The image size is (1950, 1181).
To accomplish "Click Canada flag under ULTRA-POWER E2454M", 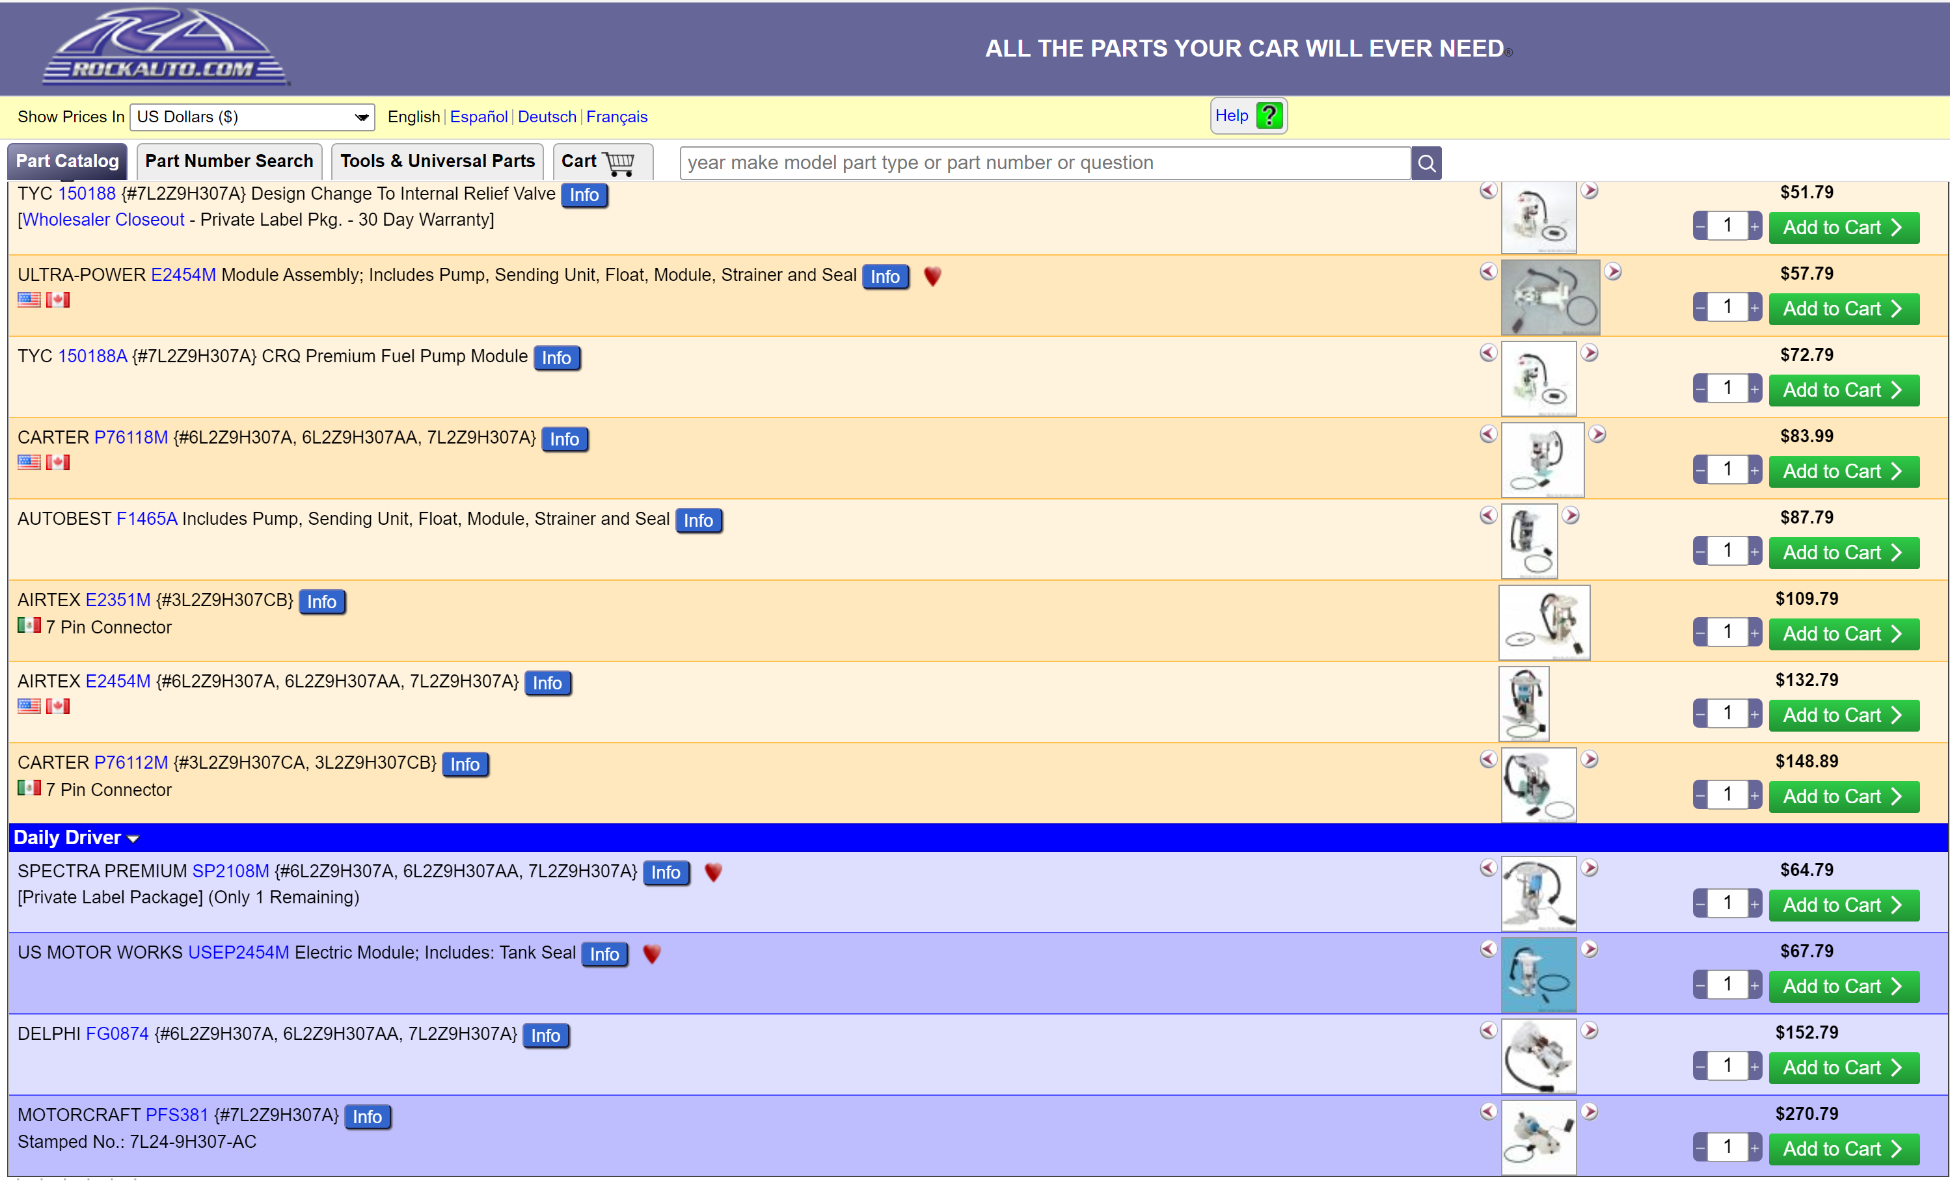I will click(58, 300).
